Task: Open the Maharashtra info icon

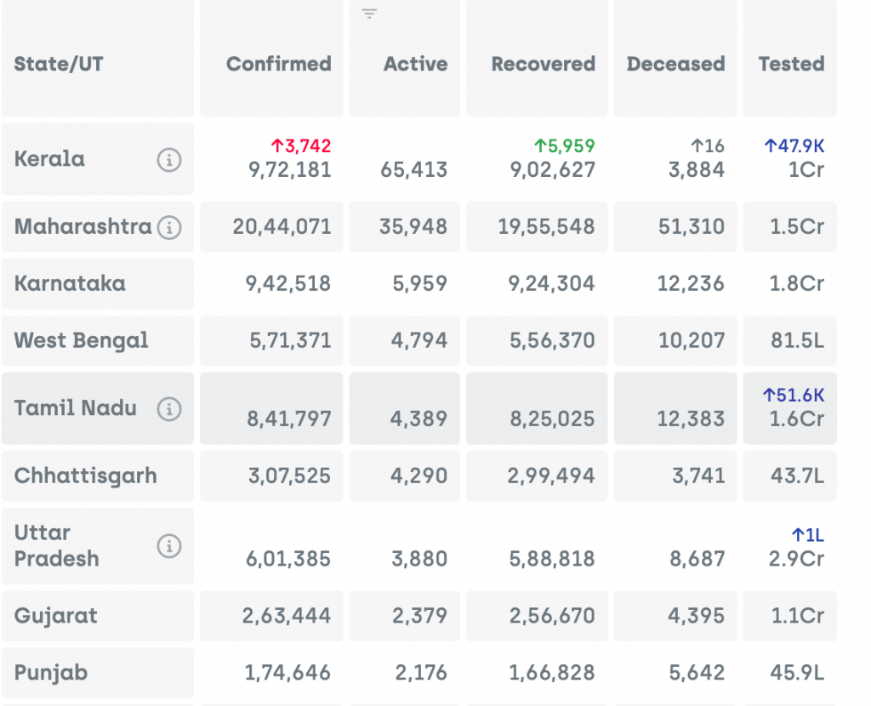Action: coord(169,227)
